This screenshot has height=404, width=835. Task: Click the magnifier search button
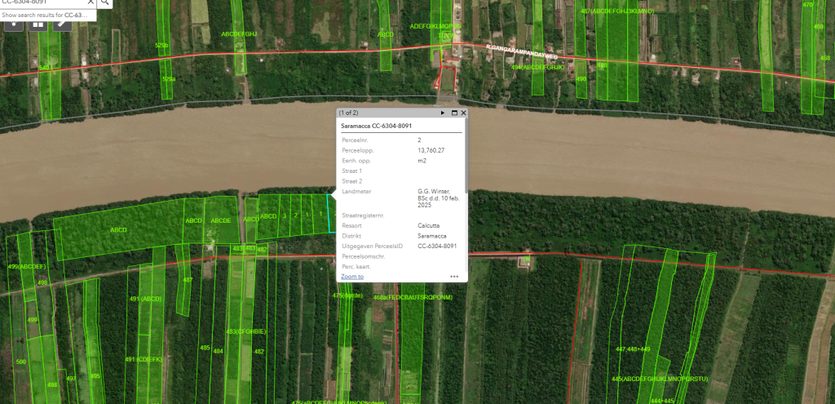(x=105, y=2)
